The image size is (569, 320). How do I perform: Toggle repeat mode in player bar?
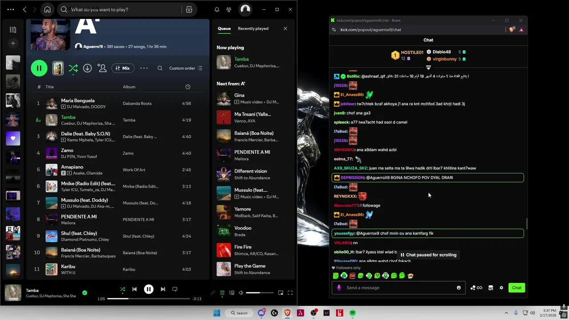click(x=175, y=289)
